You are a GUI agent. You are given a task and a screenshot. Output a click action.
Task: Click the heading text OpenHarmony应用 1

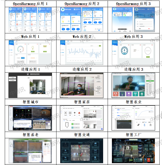(30, 4)
